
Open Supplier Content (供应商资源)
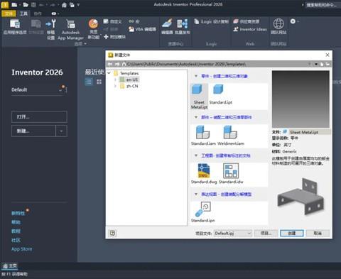click(x=247, y=21)
